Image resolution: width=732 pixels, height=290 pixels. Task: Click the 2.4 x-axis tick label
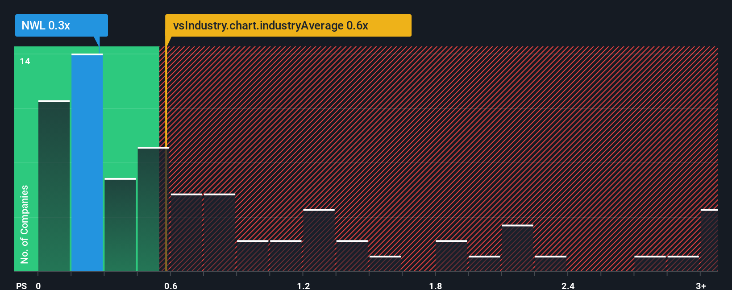click(568, 286)
